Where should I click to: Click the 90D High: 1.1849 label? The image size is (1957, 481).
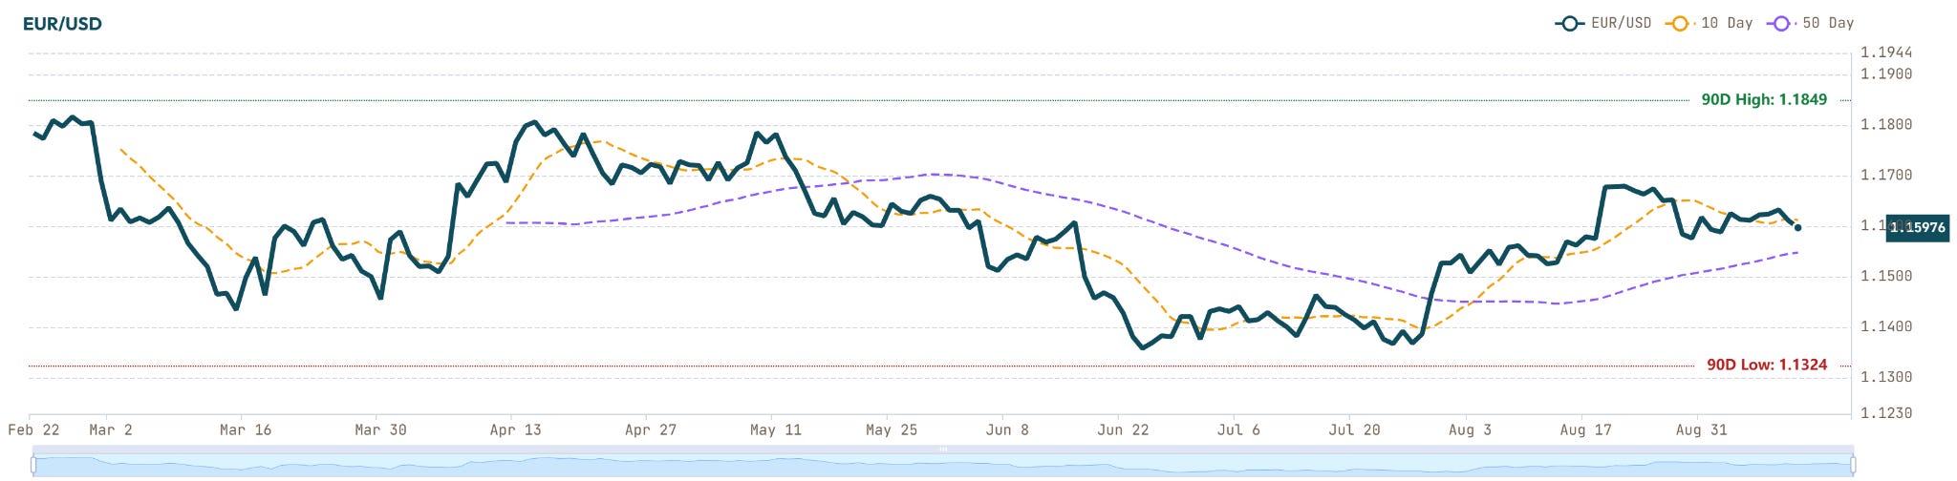1764,99
